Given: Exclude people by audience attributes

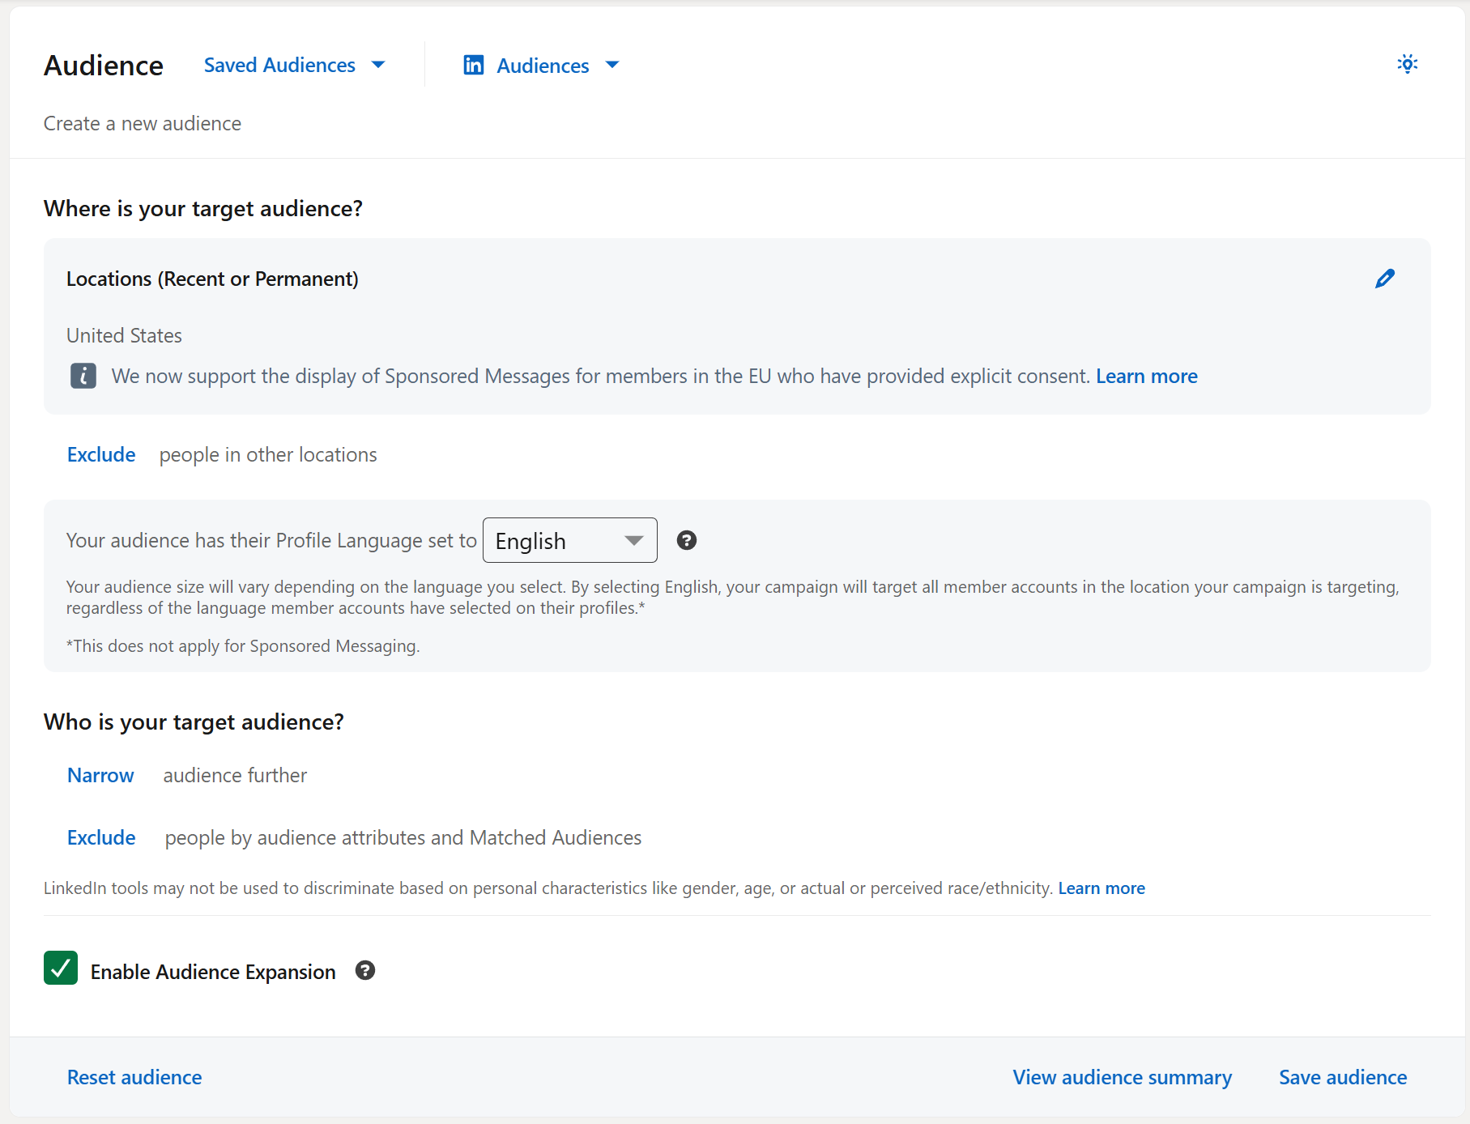Looking at the screenshot, I should (x=101, y=837).
